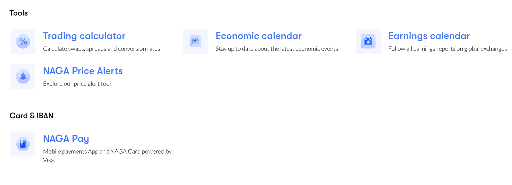Click the divider line below NAGA Pay section
This screenshot has width=512, height=185.
coord(260,177)
